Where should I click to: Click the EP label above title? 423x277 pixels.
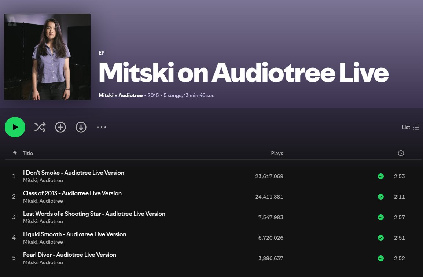point(102,53)
